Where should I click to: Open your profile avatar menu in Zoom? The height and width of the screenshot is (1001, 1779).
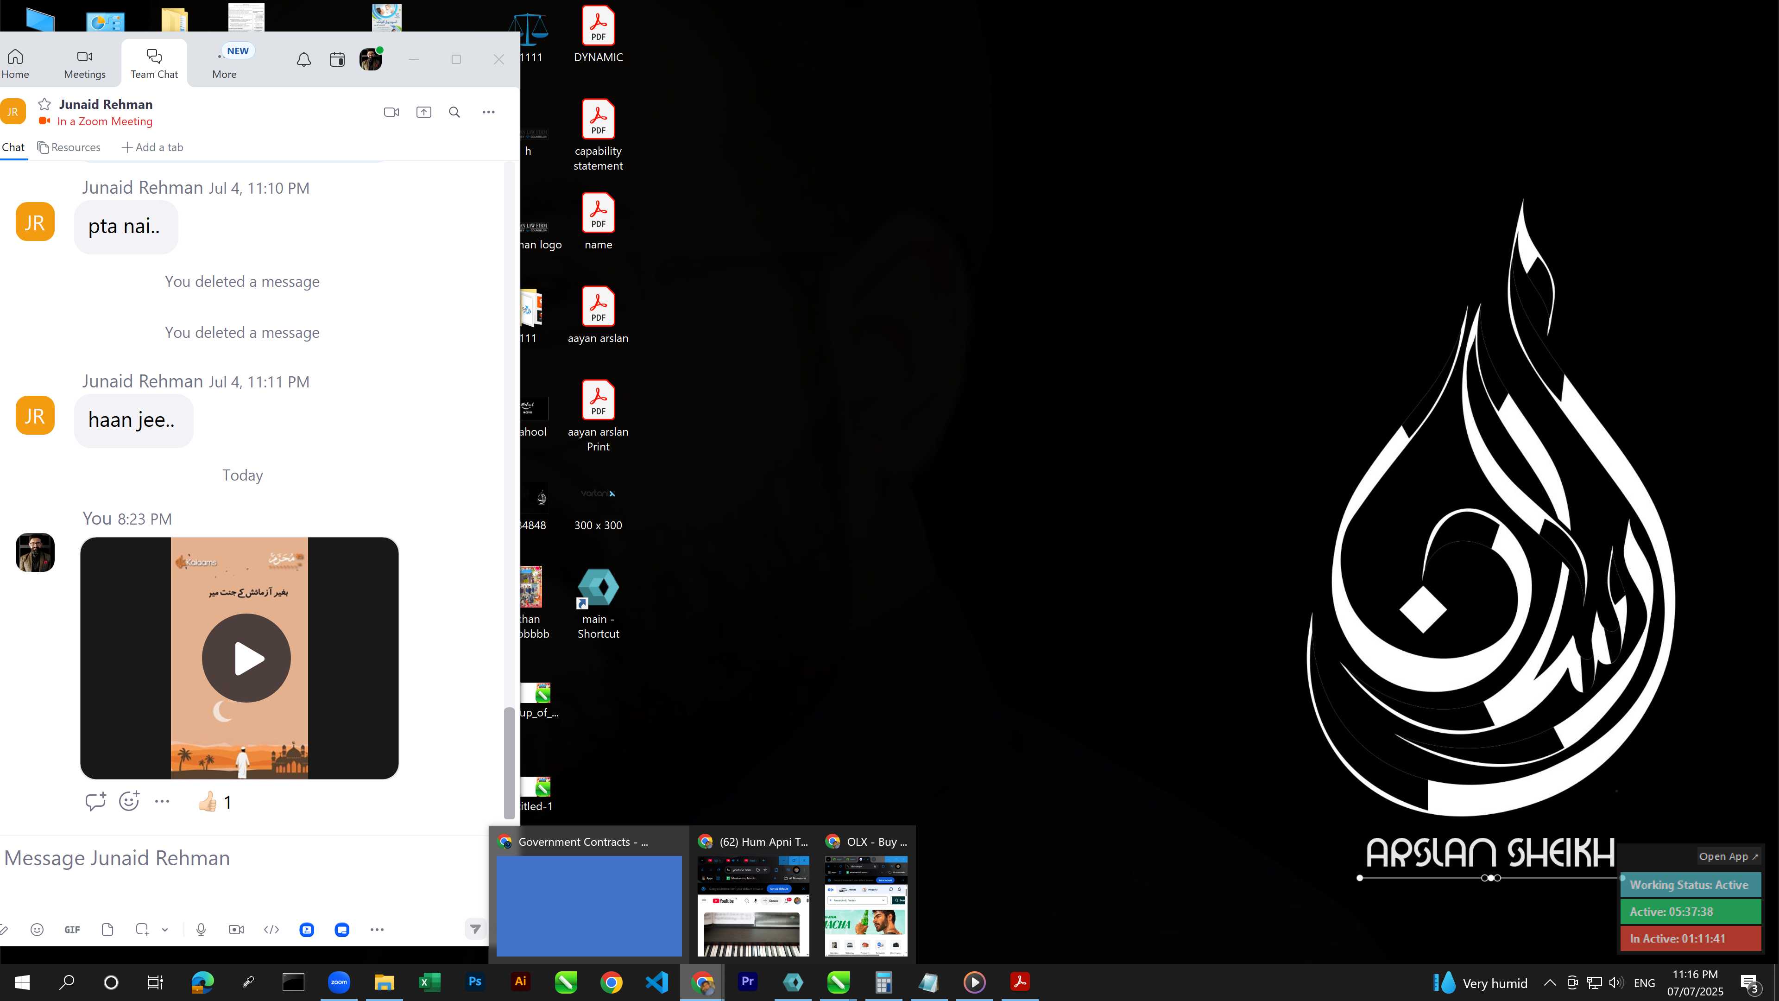(371, 59)
